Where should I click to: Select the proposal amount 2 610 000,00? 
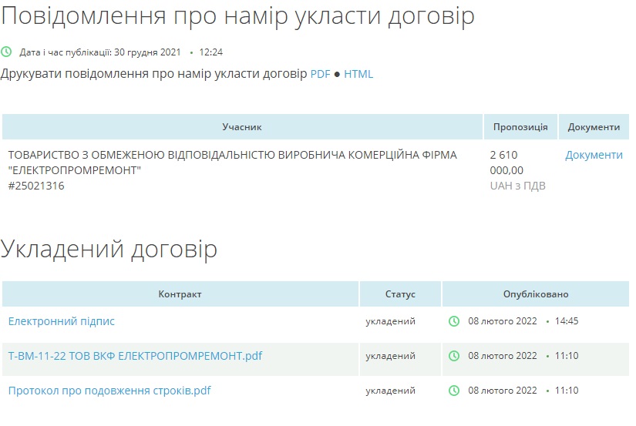(x=506, y=163)
